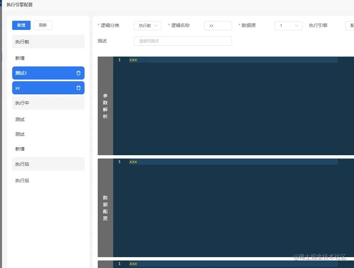Click the 执行引擎配置 page title

(x=20, y=5)
